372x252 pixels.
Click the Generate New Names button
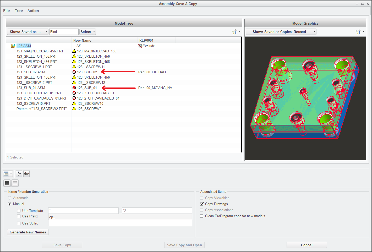28,232
